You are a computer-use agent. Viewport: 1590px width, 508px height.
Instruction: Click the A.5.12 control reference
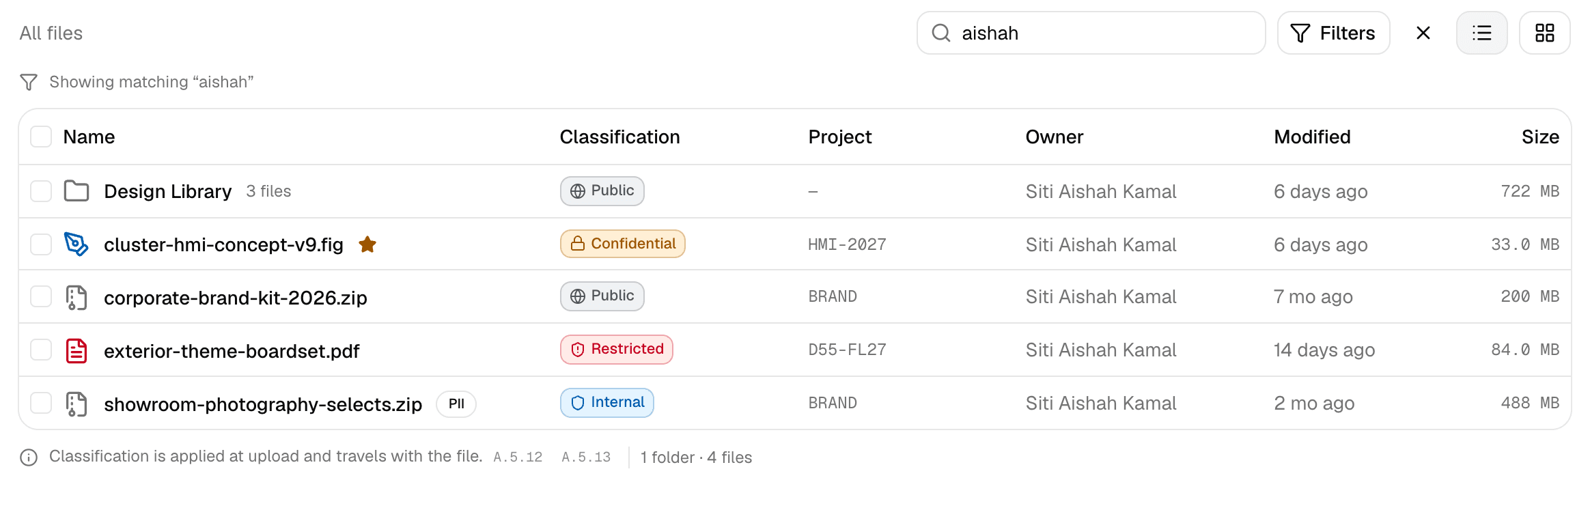[518, 457]
